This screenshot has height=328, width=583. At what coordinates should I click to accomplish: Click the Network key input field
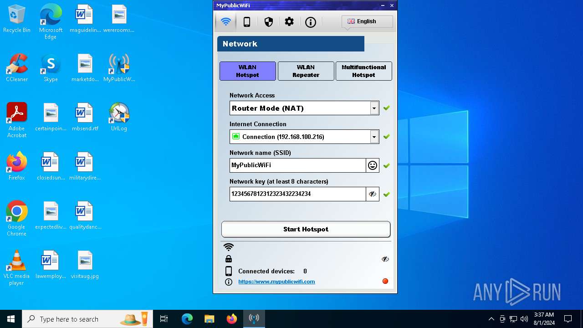click(x=298, y=194)
